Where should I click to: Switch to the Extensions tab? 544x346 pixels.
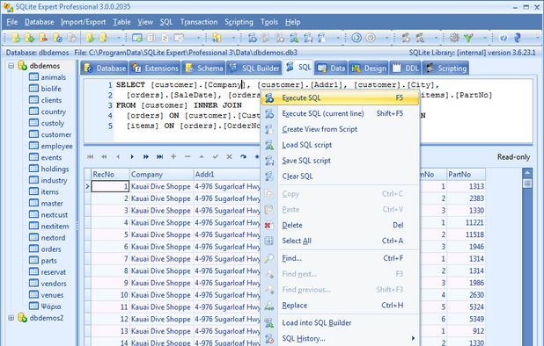point(155,68)
